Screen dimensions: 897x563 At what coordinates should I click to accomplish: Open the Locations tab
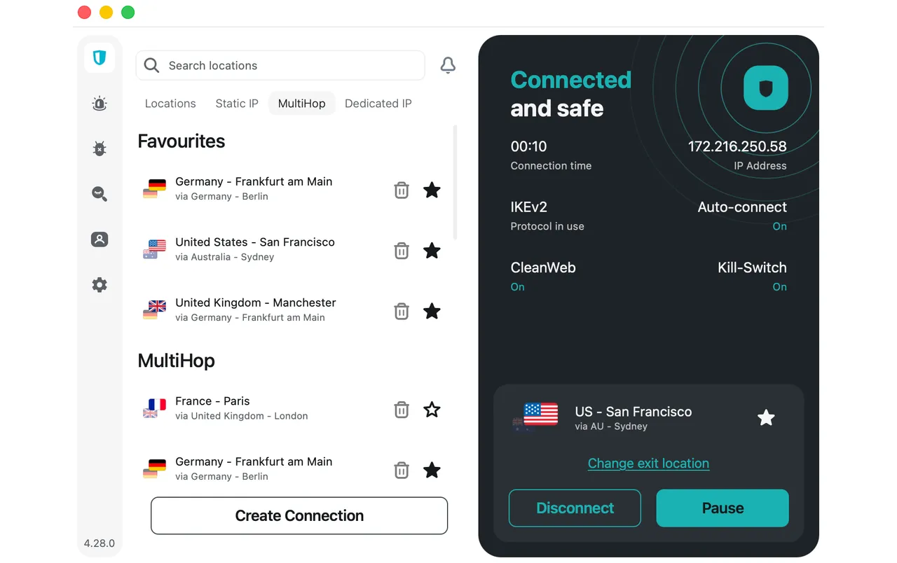coord(170,104)
